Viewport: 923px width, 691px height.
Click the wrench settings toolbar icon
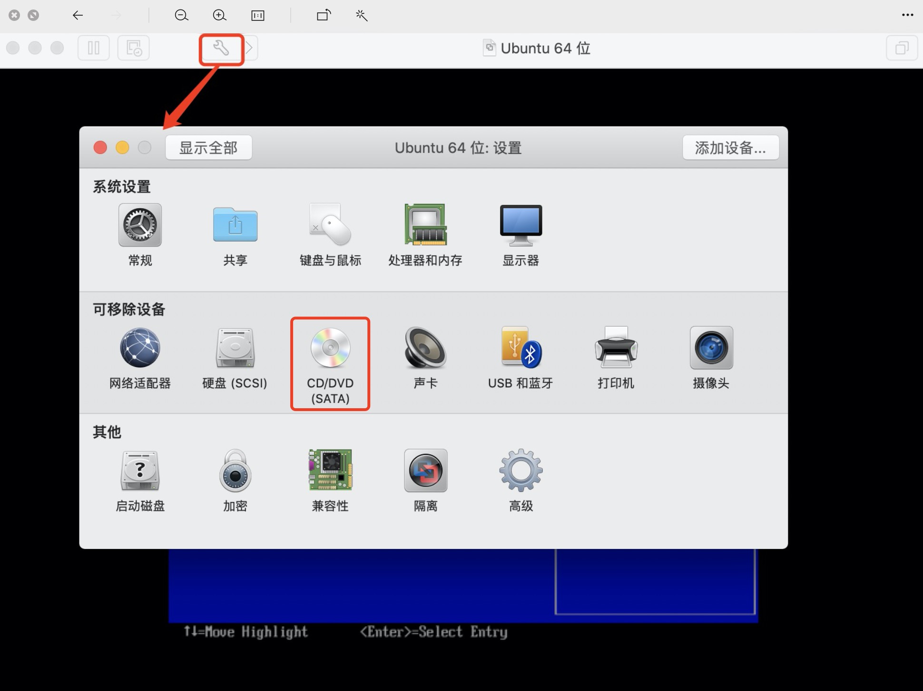221,48
